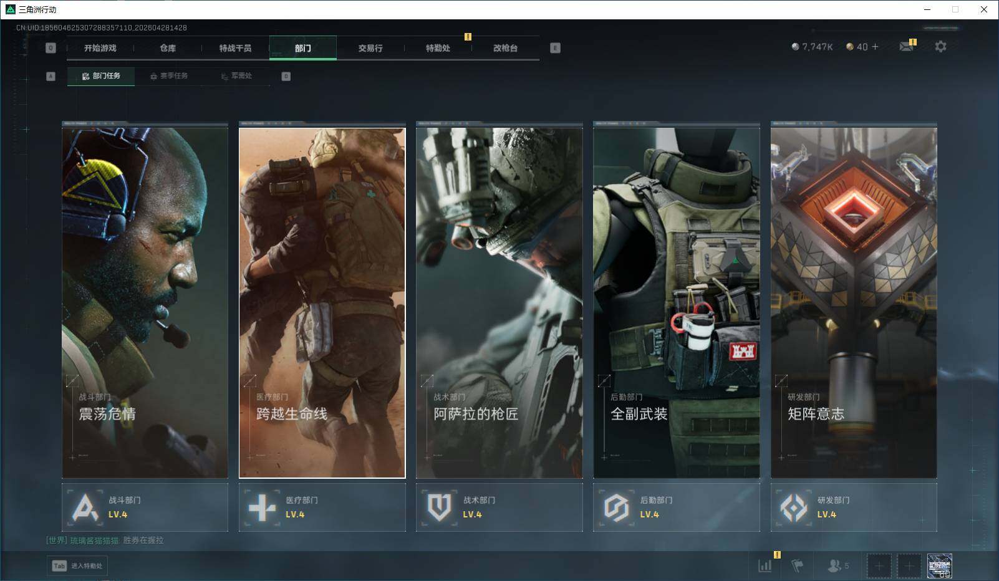999x581 pixels.
Task: Open the statistics bar chart icon
Action: pos(765,565)
